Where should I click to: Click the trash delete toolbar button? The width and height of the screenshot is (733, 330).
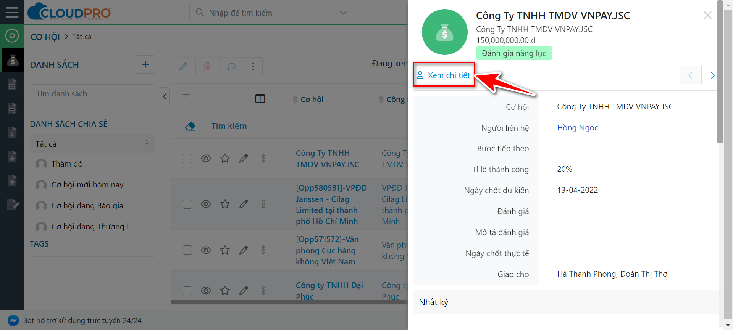tap(207, 66)
